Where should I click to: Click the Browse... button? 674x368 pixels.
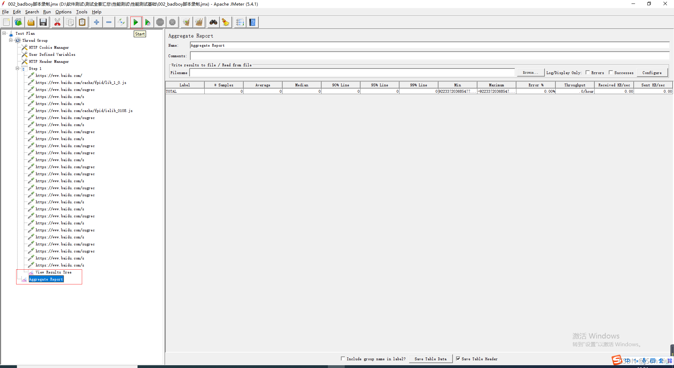pos(530,73)
